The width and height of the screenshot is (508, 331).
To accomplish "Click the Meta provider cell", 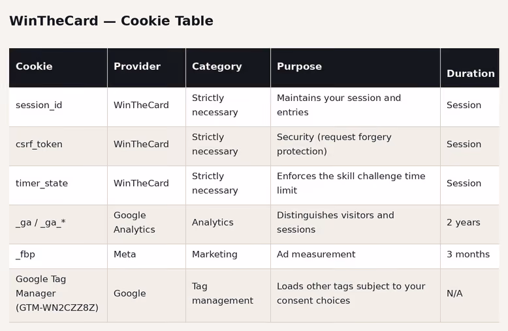I will click(146, 256).
